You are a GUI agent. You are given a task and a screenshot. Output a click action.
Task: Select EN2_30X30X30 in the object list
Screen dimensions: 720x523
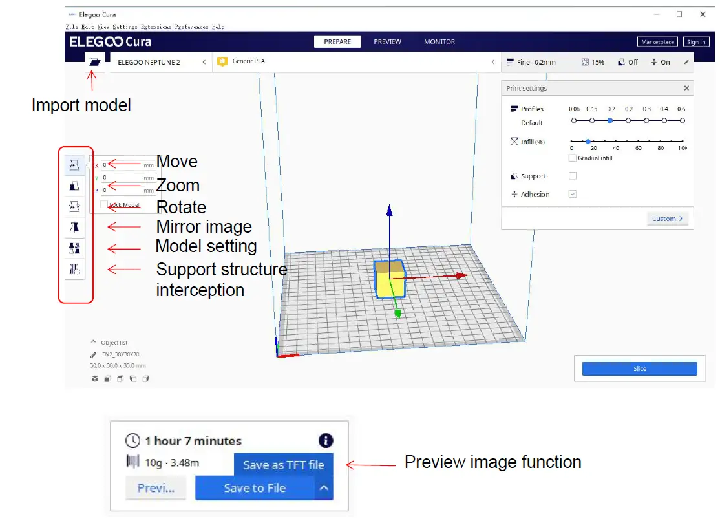pos(120,354)
